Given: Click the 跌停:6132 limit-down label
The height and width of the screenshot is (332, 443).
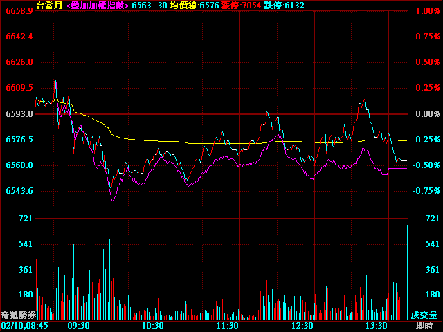Looking at the screenshot, I should (x=284, y=5).
